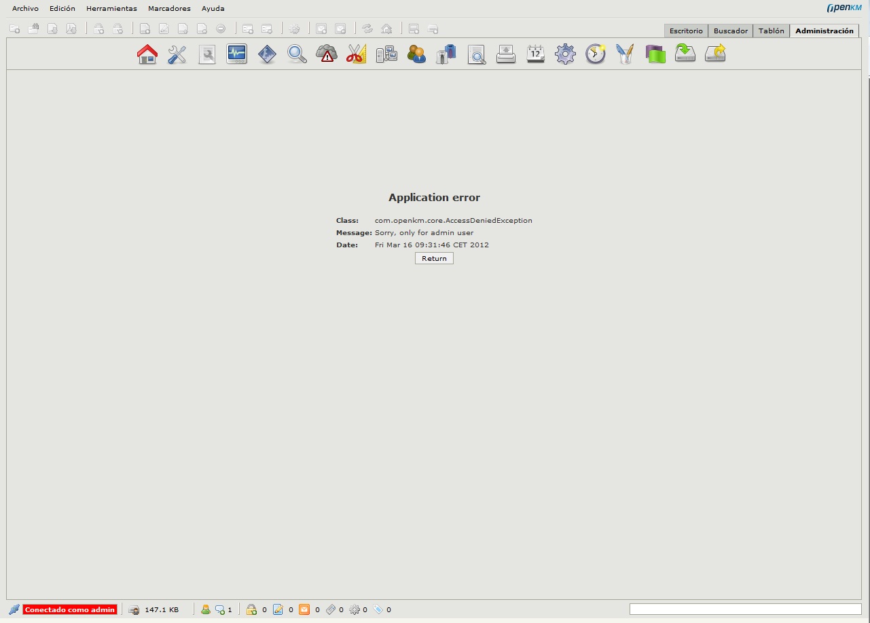Screen dimensions: 870x623
Task: Click the locked documents padlock icon
Action: pos(251,609)
